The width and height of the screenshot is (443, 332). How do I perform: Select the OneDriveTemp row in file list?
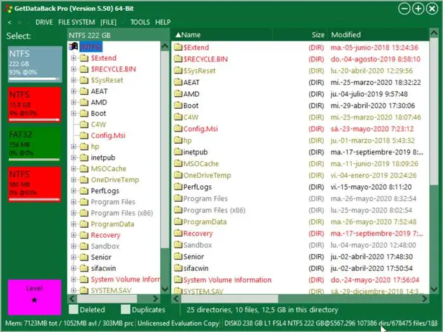[299, 175]
